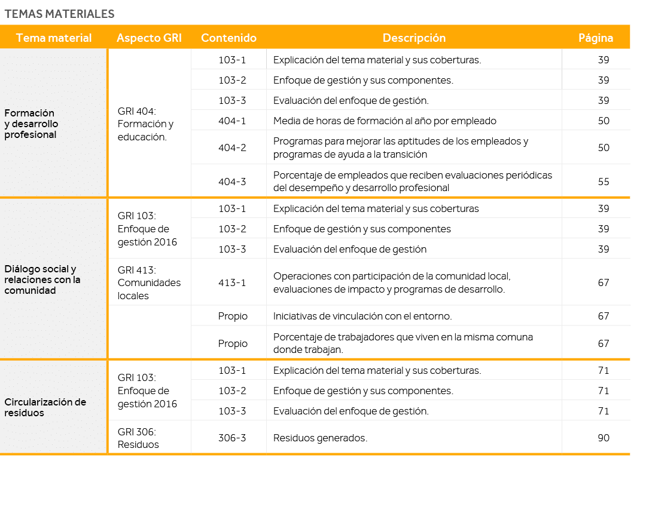Select content code '404-1' cell
The width and height of the screenshot is (646, 510).
[x=229, y=121]
